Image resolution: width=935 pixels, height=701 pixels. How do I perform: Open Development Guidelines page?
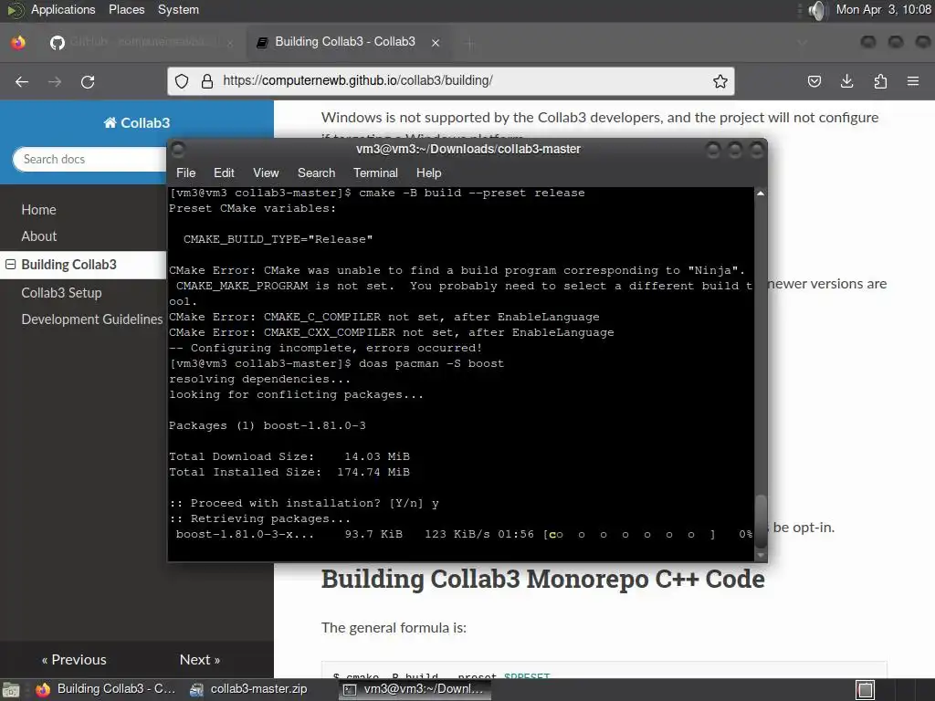(92, 319)
